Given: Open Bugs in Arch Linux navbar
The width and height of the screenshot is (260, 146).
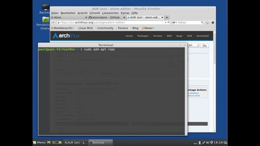Looking at the screenshot, I should click(x=180, y=36).
